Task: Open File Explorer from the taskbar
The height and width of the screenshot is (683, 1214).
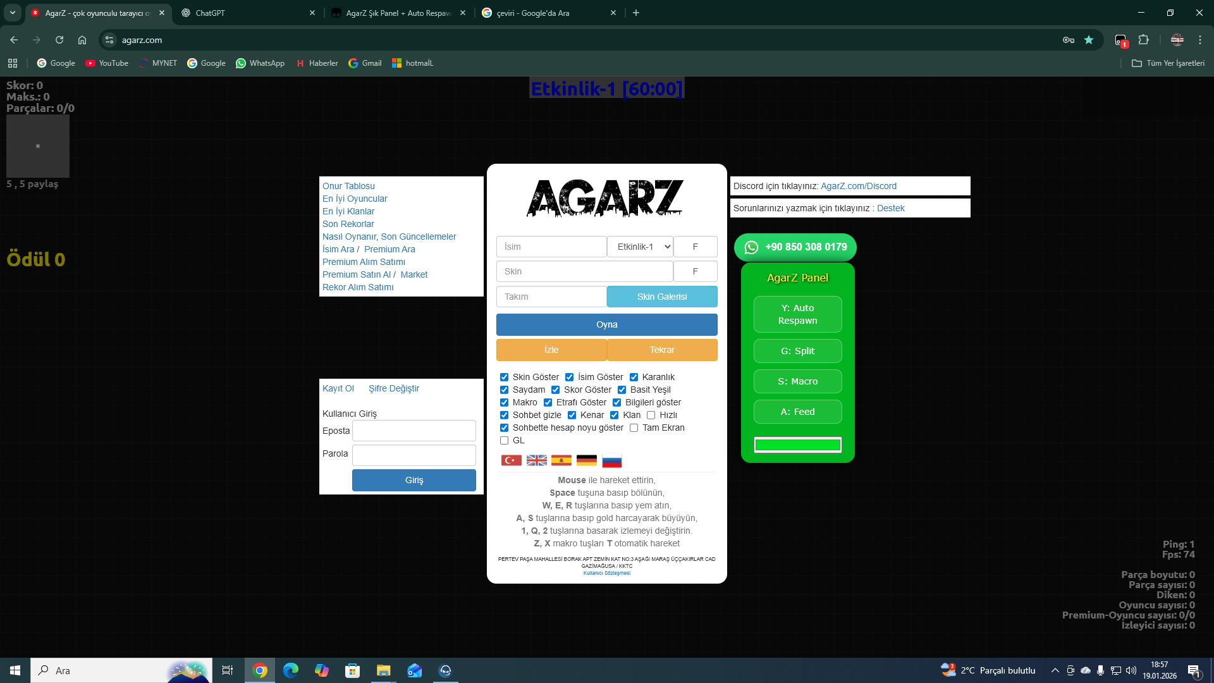Action: tap(383, 670)
